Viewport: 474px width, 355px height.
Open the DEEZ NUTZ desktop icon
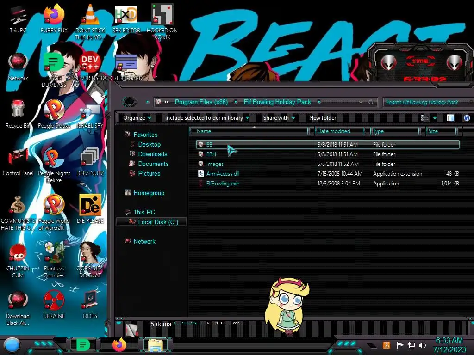90,162
